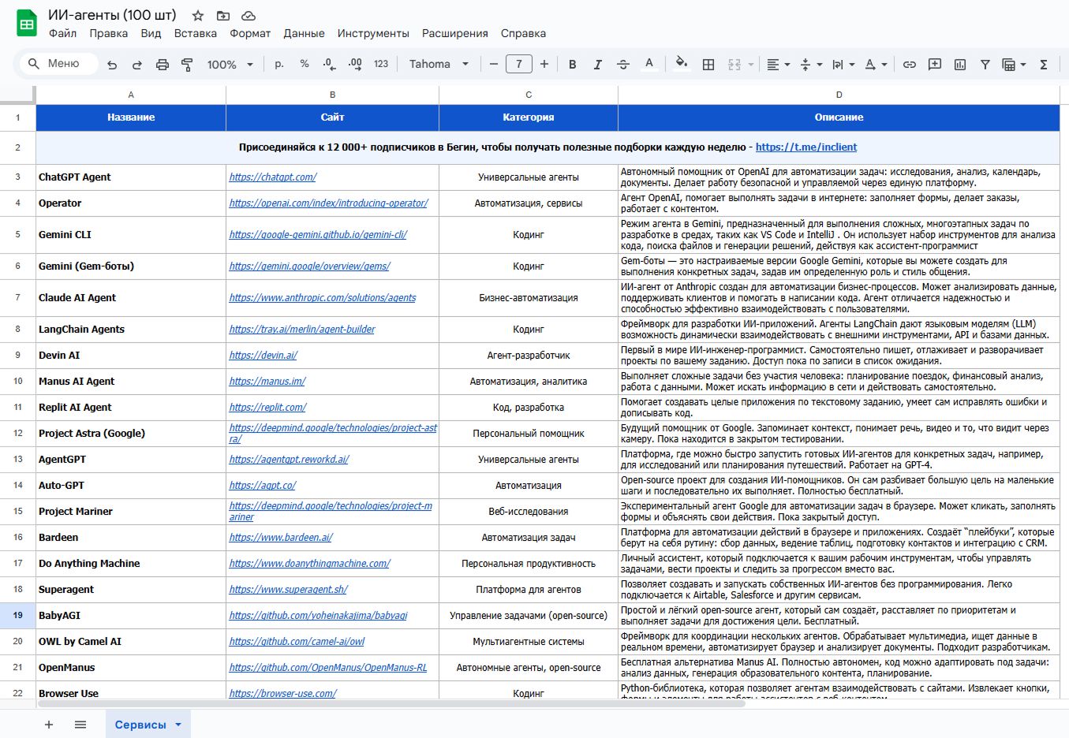Open the https://devin.ai/ link

tap(263, 356)
